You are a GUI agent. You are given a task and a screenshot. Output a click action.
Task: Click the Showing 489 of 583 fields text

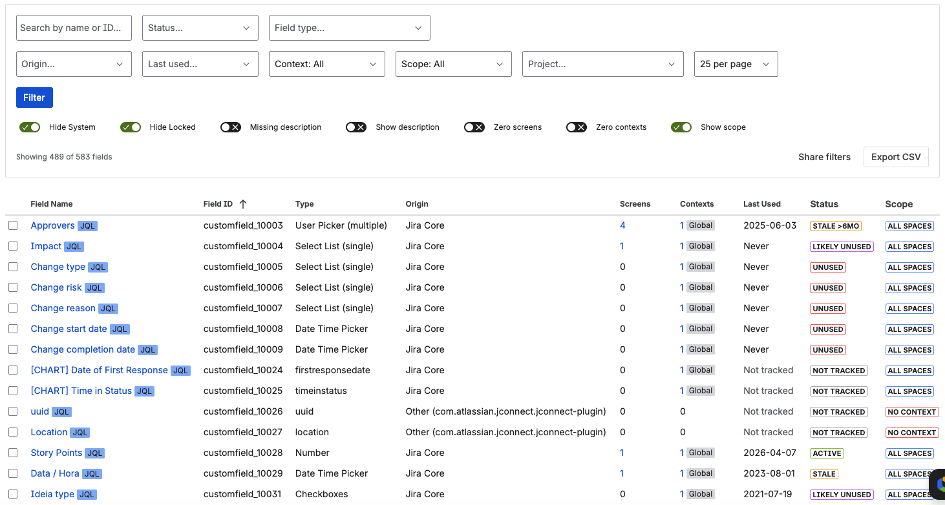point(64,157)
